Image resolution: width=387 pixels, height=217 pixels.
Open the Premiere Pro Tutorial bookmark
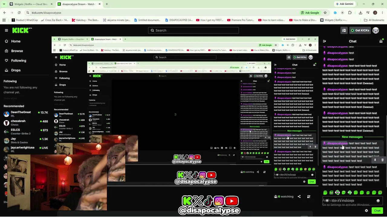pyautogui.click(x=241, y=20)
